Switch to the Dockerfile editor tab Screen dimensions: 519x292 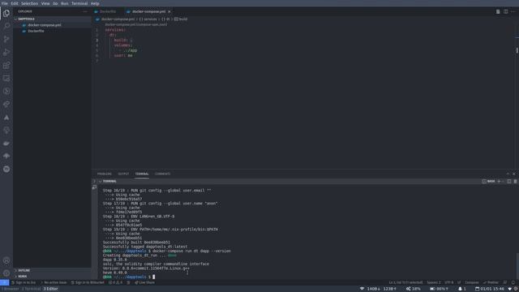108,11
